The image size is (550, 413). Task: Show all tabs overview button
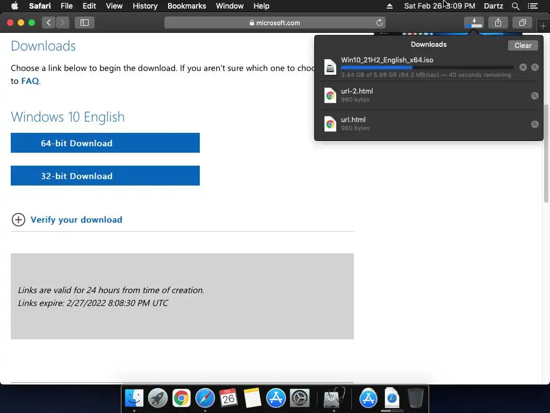[x=522, y=23]
